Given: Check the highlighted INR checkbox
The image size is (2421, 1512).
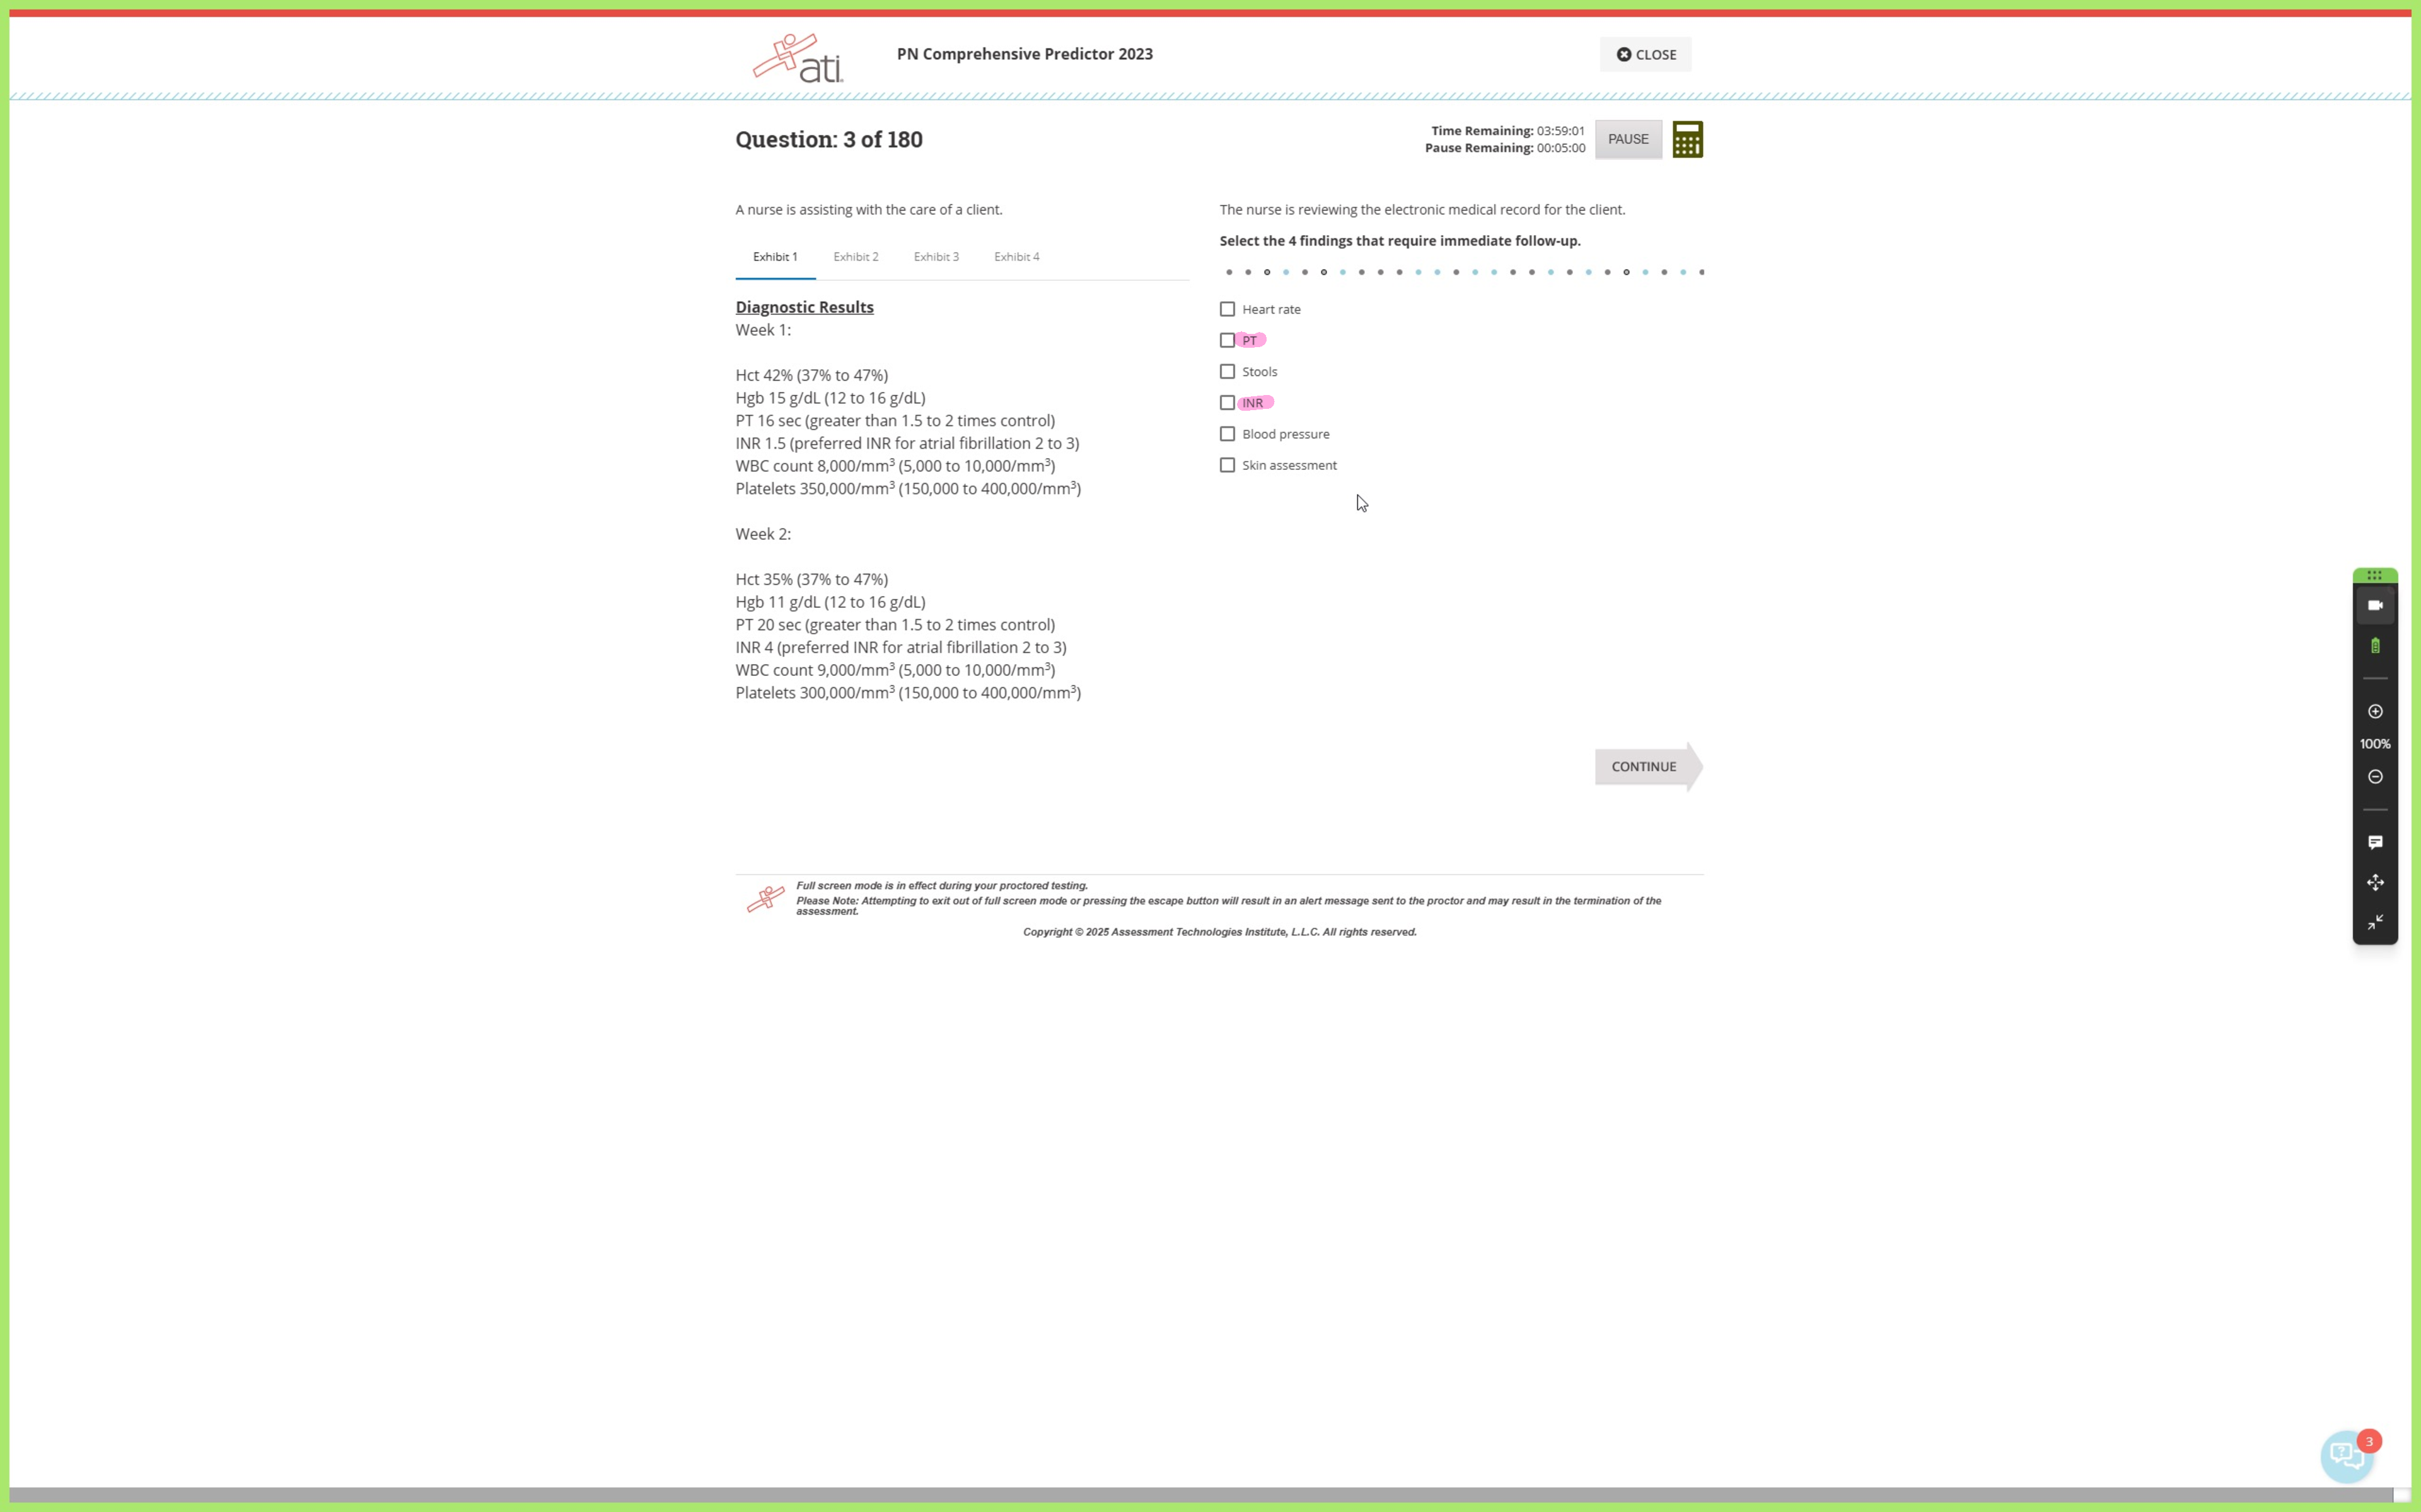Looking at the screenshot, I should tap(1228, 403).
